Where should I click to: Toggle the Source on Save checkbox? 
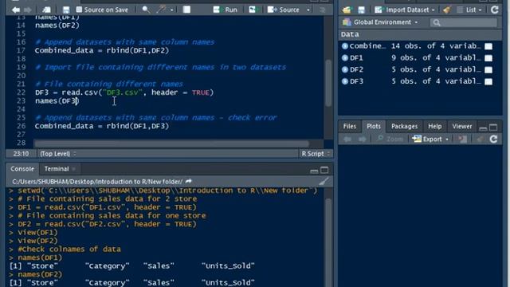79,10
